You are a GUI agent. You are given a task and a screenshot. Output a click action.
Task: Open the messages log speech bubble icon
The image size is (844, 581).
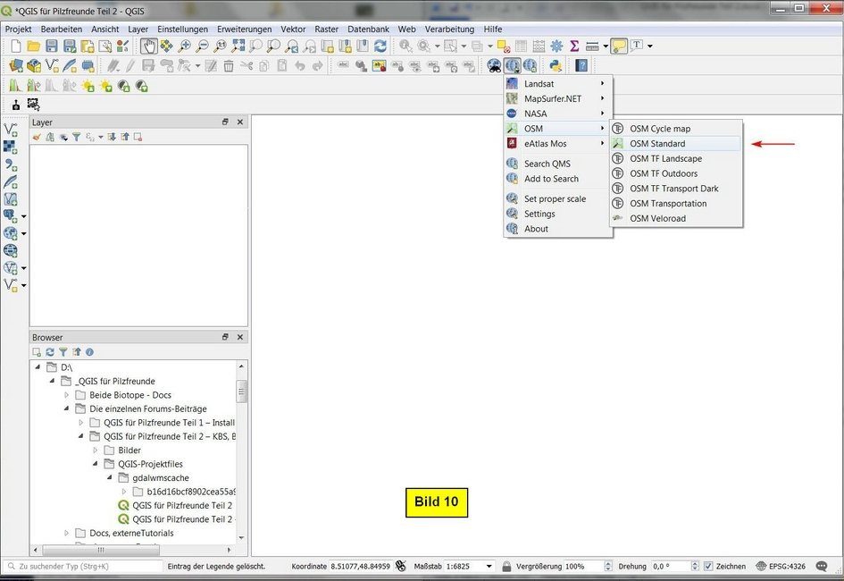point(822,566)
